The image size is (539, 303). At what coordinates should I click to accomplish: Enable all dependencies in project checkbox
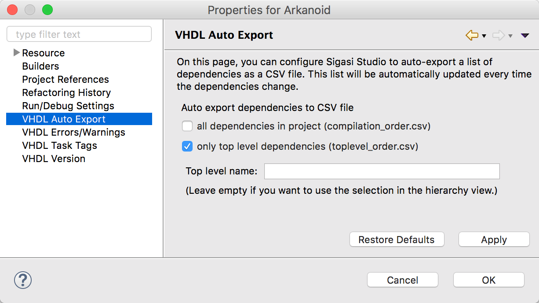tap(187, 126)
